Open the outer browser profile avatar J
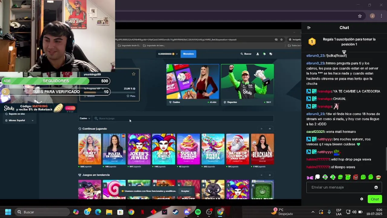 point(372,16)
